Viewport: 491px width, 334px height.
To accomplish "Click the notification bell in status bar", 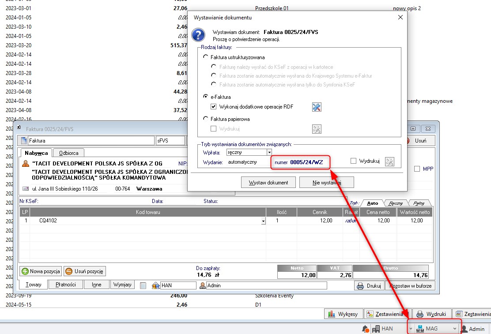I will click(365, 329).
